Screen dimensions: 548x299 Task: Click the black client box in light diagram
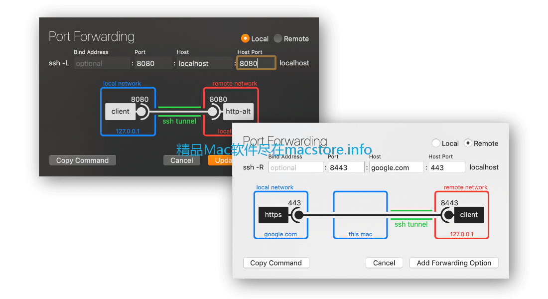point(469,215)
